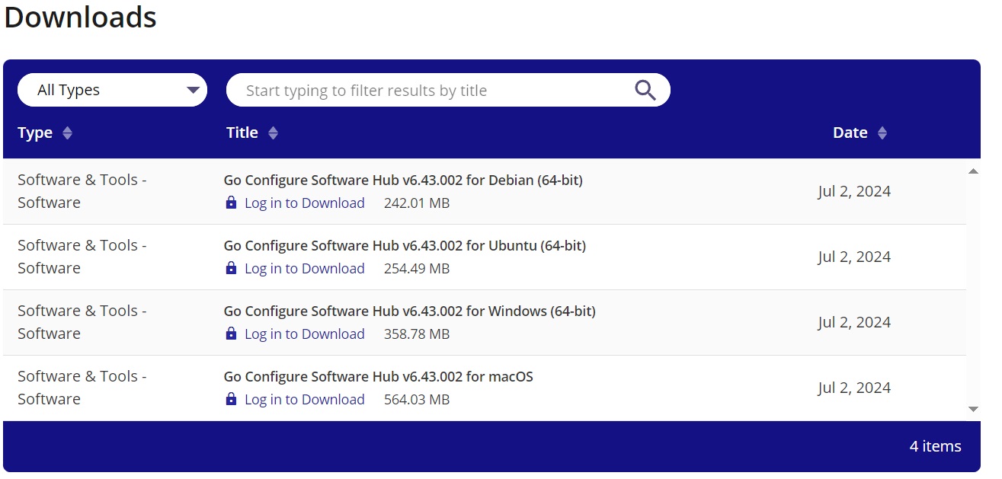Screen dimensions: 1002x479
Task: Open the All Types dropdown
Action: (112, 90)
